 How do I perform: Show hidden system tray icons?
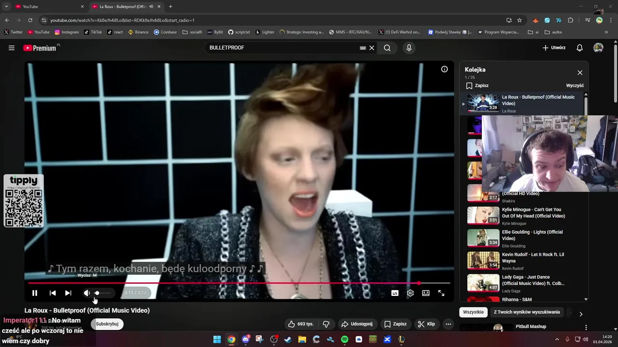(x=557, y=339)
